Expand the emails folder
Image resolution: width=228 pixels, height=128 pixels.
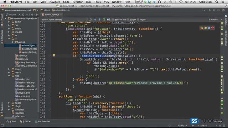point(9,28)
